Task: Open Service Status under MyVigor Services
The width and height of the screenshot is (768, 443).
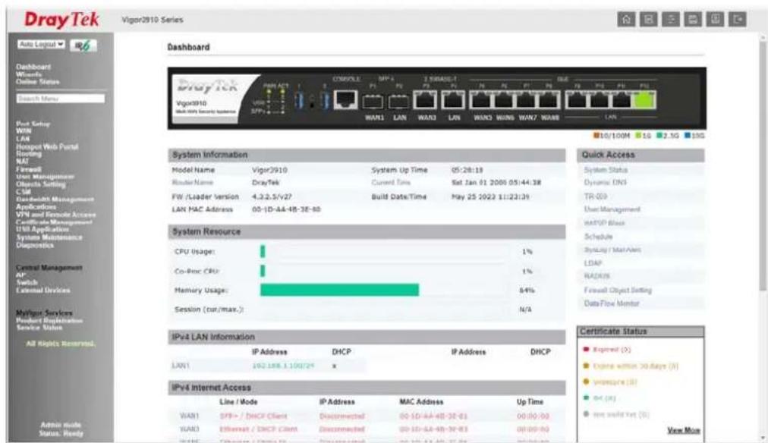Action: tap(39, 328)
